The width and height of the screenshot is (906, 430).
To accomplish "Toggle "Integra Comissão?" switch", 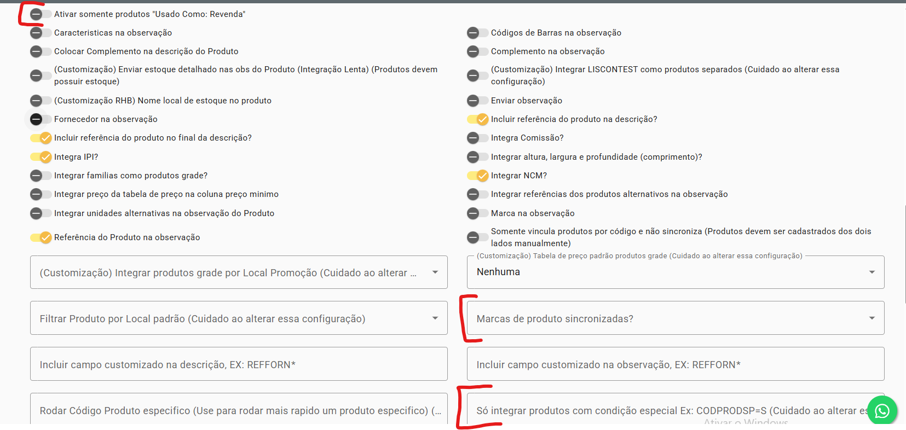I will (x=477, y=138).
